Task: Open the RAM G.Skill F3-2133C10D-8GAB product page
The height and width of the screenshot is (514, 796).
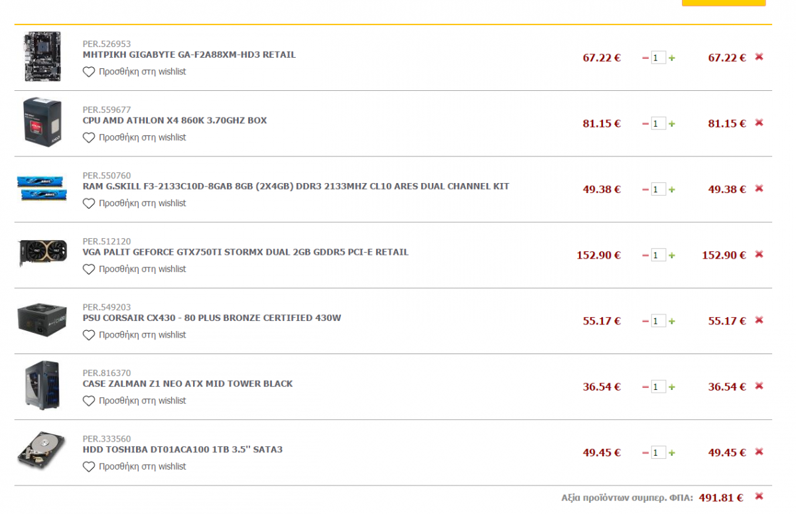Action: click(x=296, y=186)
